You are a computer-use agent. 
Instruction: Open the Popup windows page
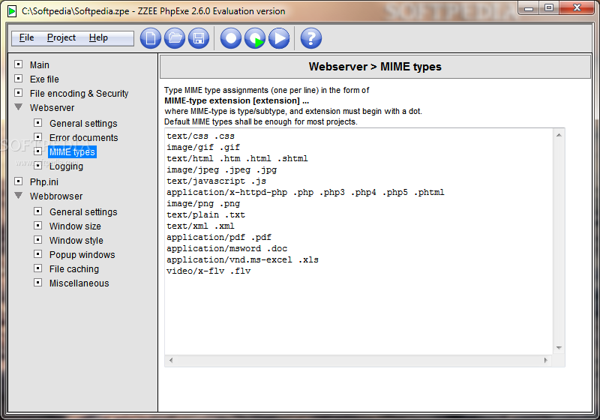(82, 255)
